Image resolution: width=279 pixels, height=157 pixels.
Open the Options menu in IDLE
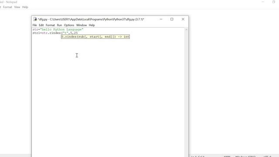pos(69,25)
